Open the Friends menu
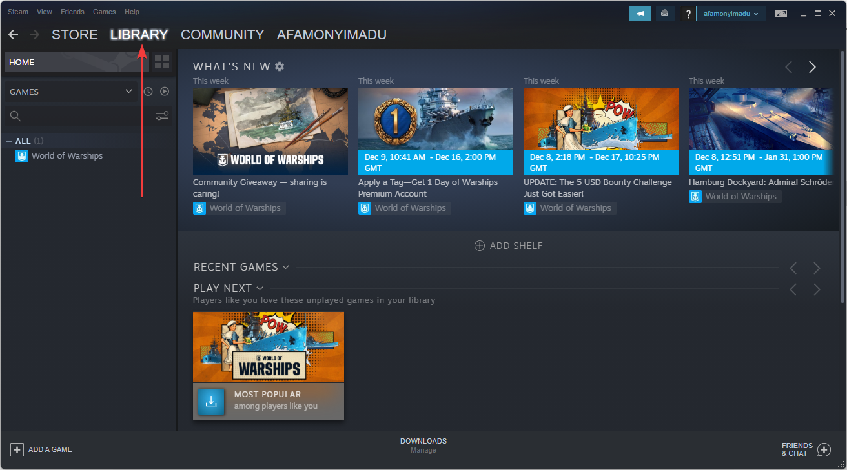This screenshot has height=470, width=847. click(x=72, y=12)
